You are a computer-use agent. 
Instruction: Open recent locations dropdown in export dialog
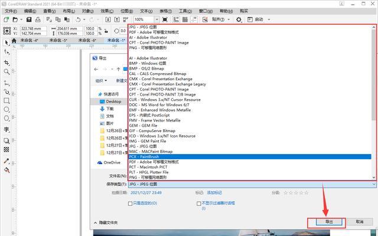[112, 70]
